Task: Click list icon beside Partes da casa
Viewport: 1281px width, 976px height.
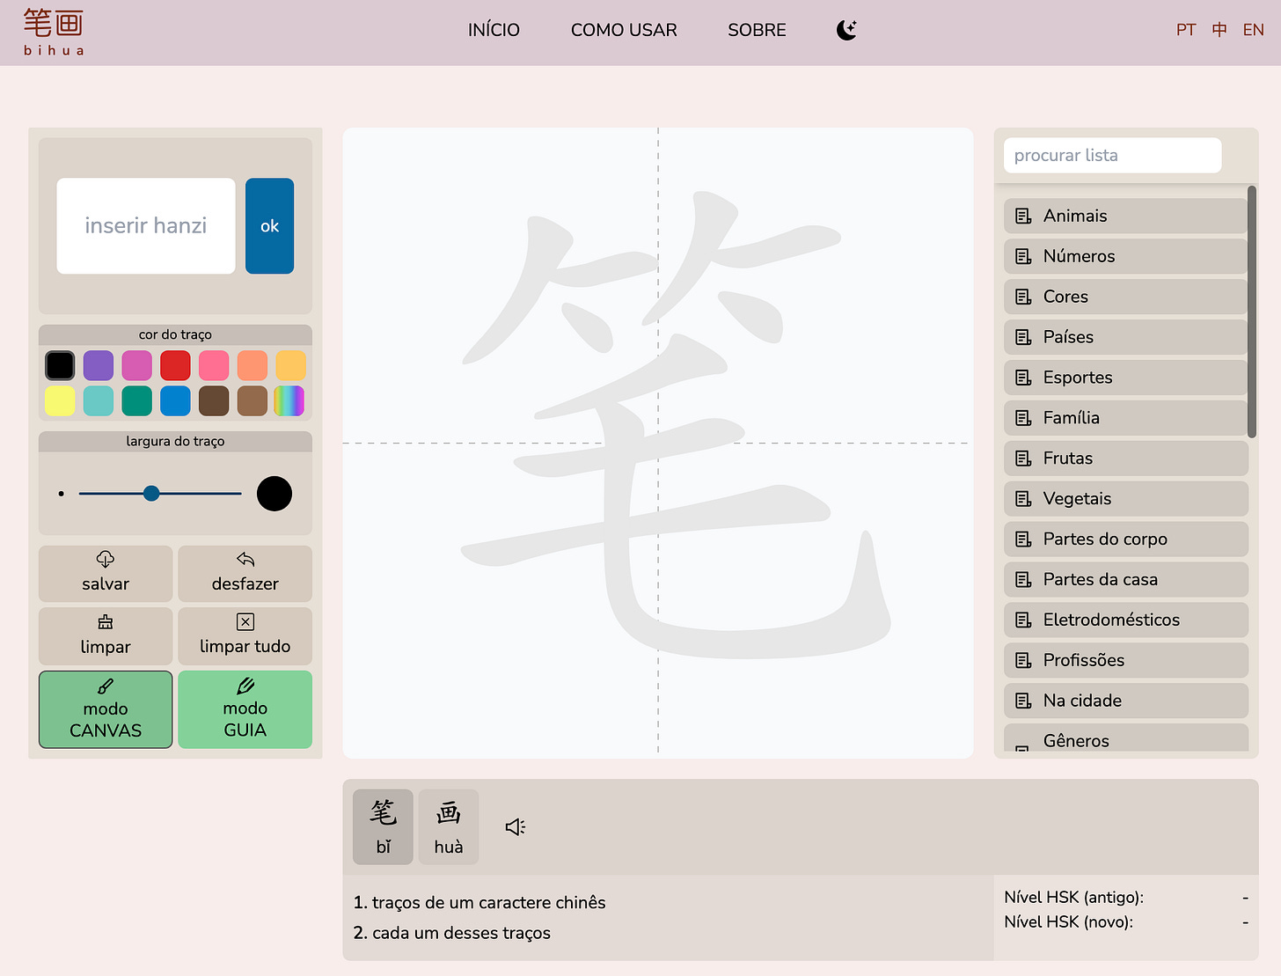Action: [x=1023, y=580]
